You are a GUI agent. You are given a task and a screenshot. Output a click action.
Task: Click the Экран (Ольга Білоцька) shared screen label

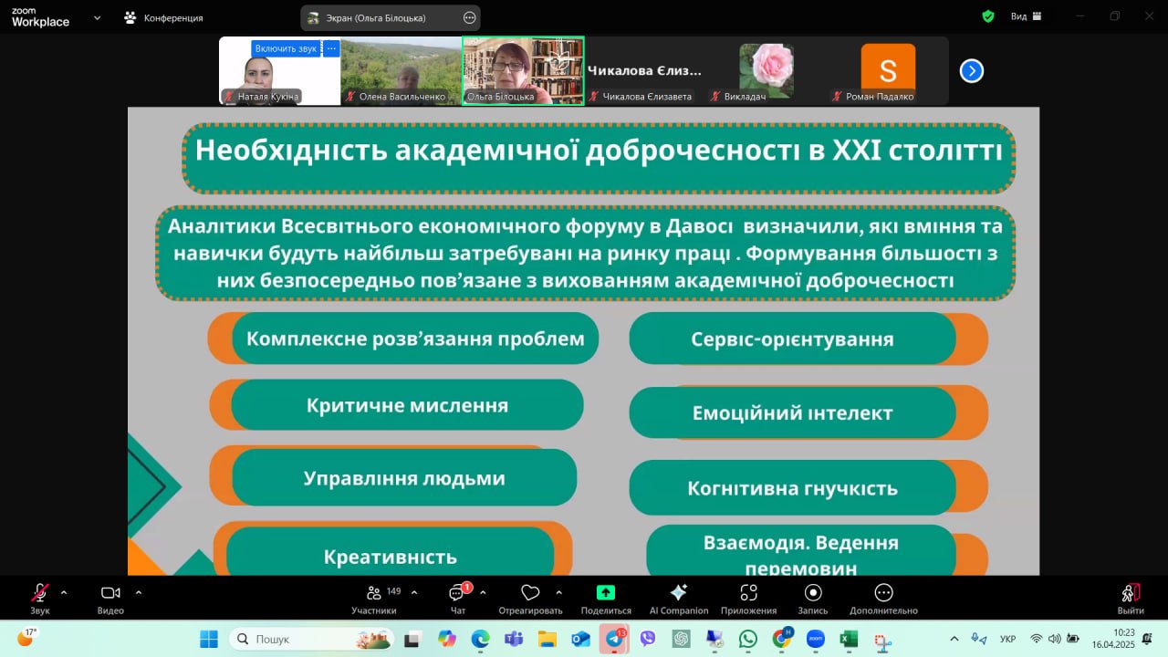376,17
